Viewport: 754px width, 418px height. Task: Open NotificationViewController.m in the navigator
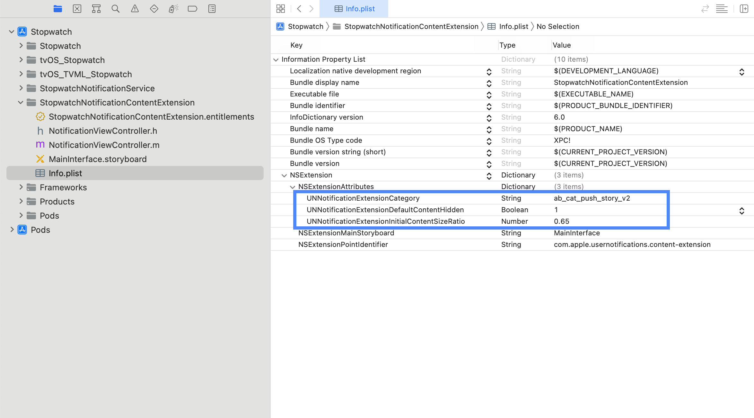tap(104, 145)
